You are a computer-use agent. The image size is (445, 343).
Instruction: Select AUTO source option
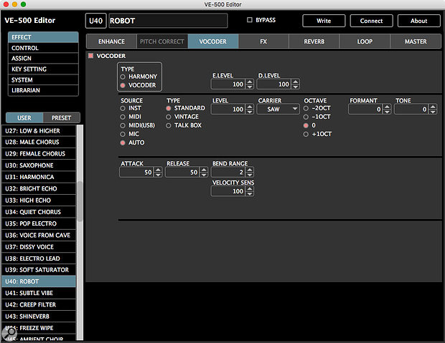tap(123, 142)
